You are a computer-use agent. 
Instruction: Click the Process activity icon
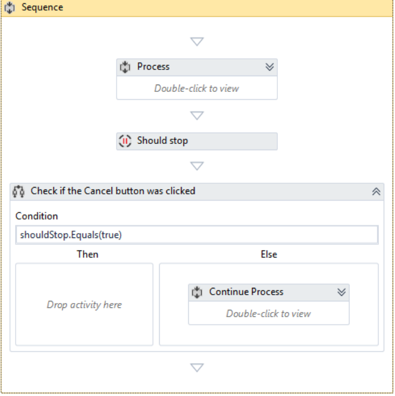125,67
